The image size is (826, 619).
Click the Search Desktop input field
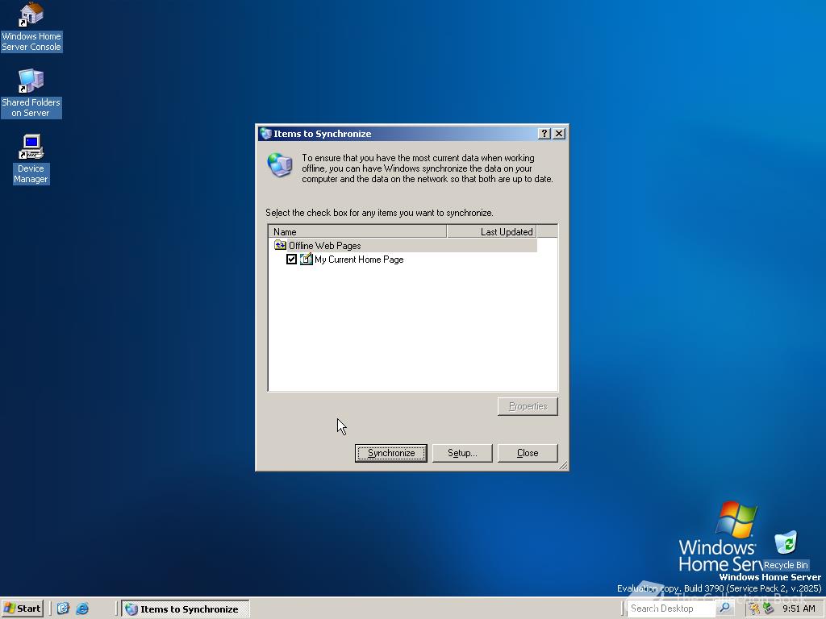tap(672, 609)
